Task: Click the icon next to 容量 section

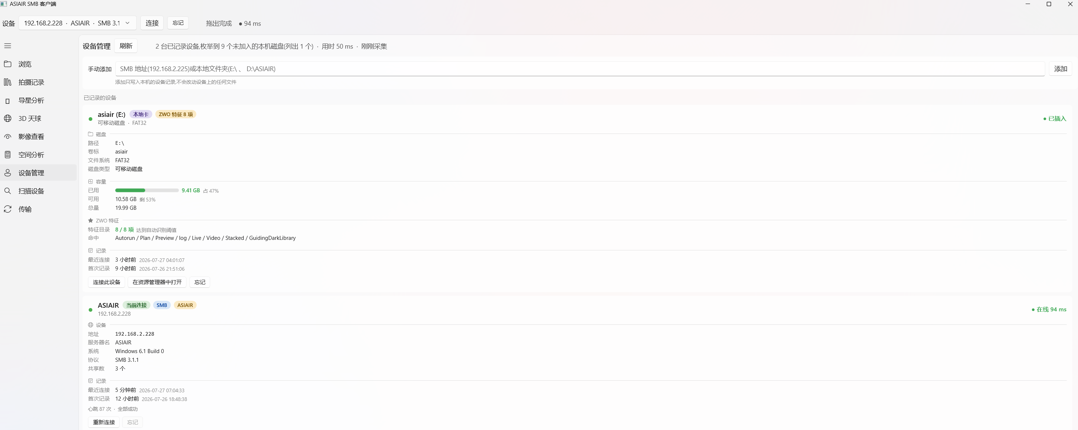Action: click(x=91, y=181)
